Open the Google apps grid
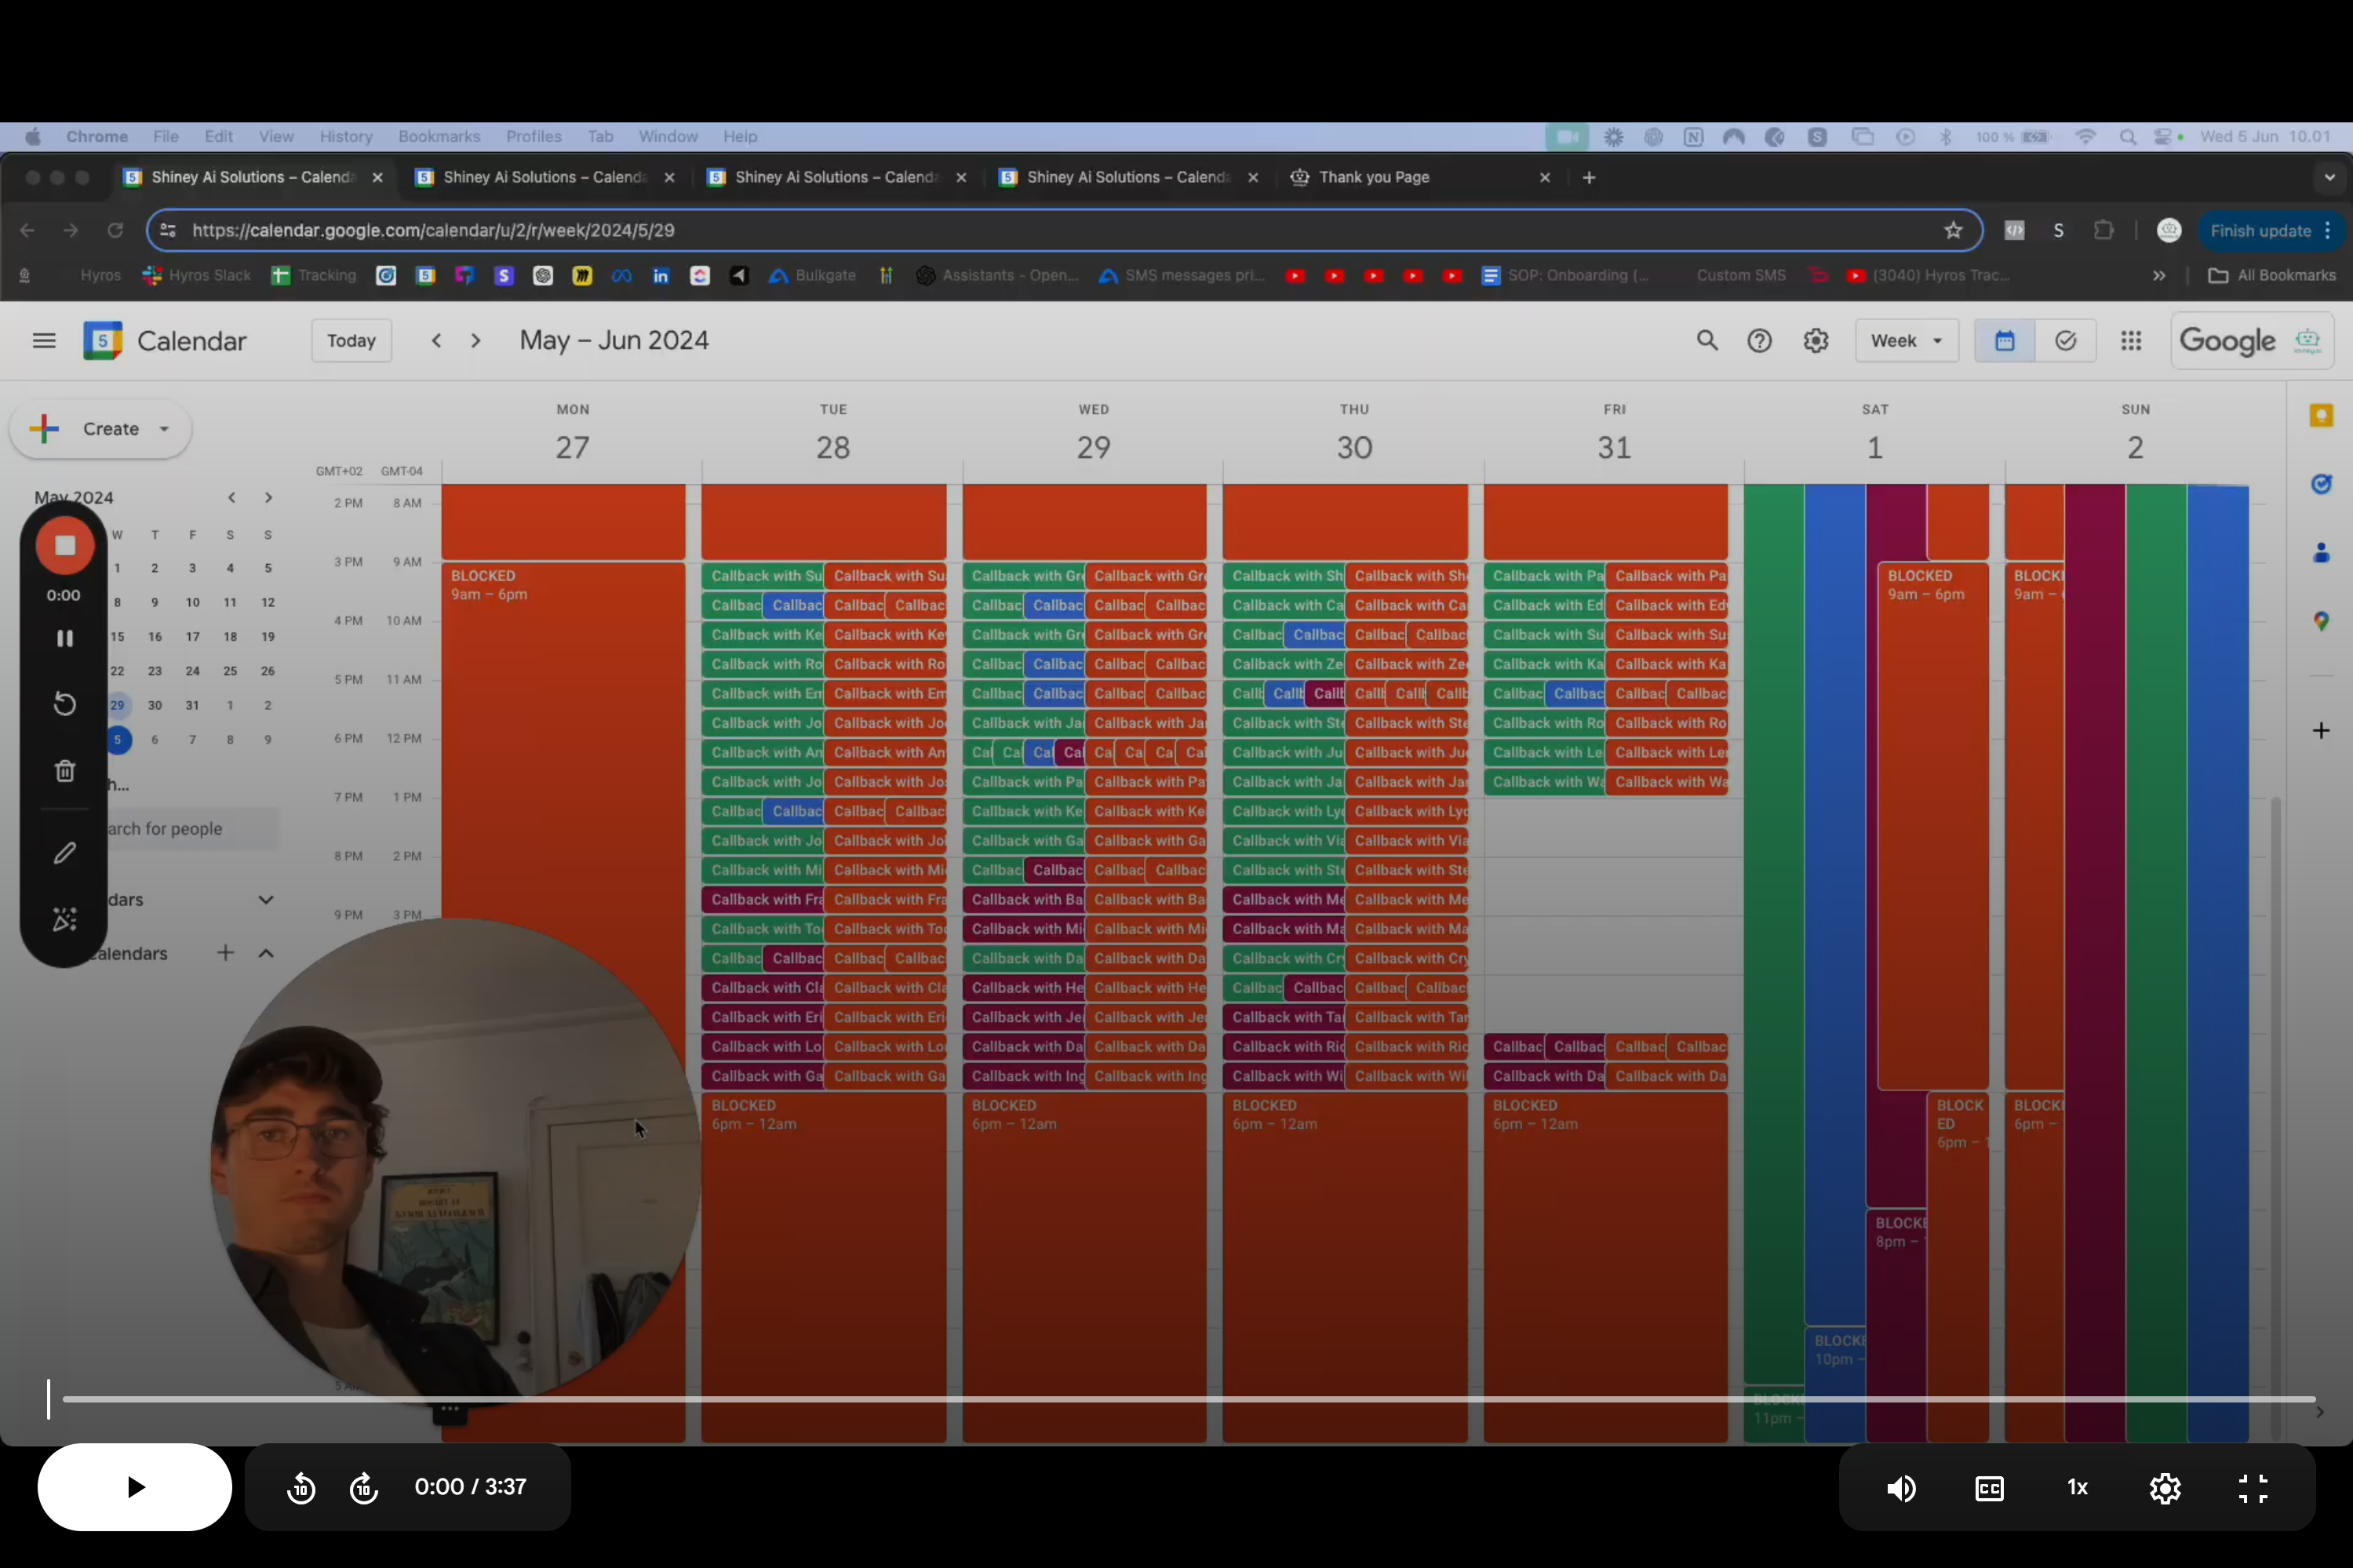 (2130, 341)
